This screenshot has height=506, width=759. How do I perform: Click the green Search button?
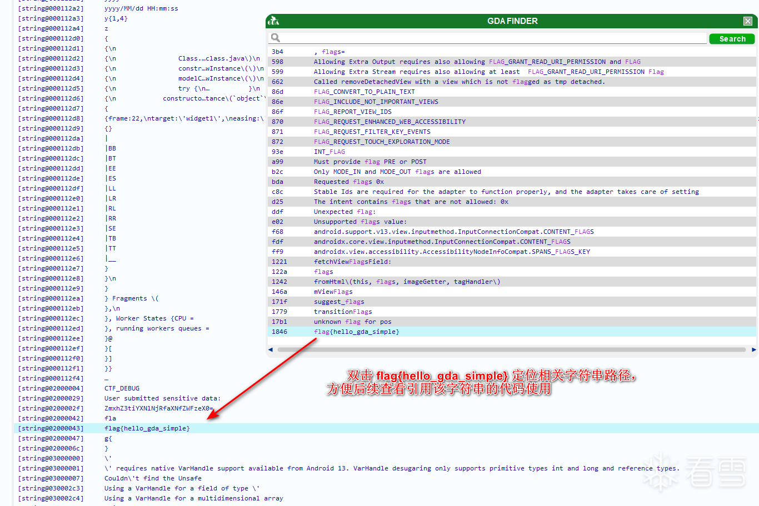[732, 39]
